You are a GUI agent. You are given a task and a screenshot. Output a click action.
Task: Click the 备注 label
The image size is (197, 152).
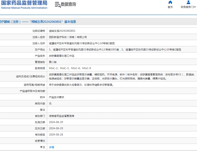[x=43, y=110]
